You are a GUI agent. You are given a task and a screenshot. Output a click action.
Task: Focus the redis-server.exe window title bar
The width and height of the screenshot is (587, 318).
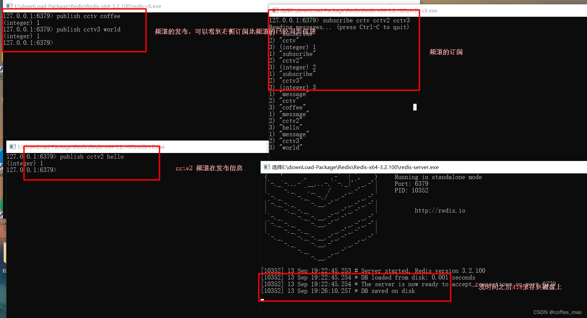pos(424,167)
